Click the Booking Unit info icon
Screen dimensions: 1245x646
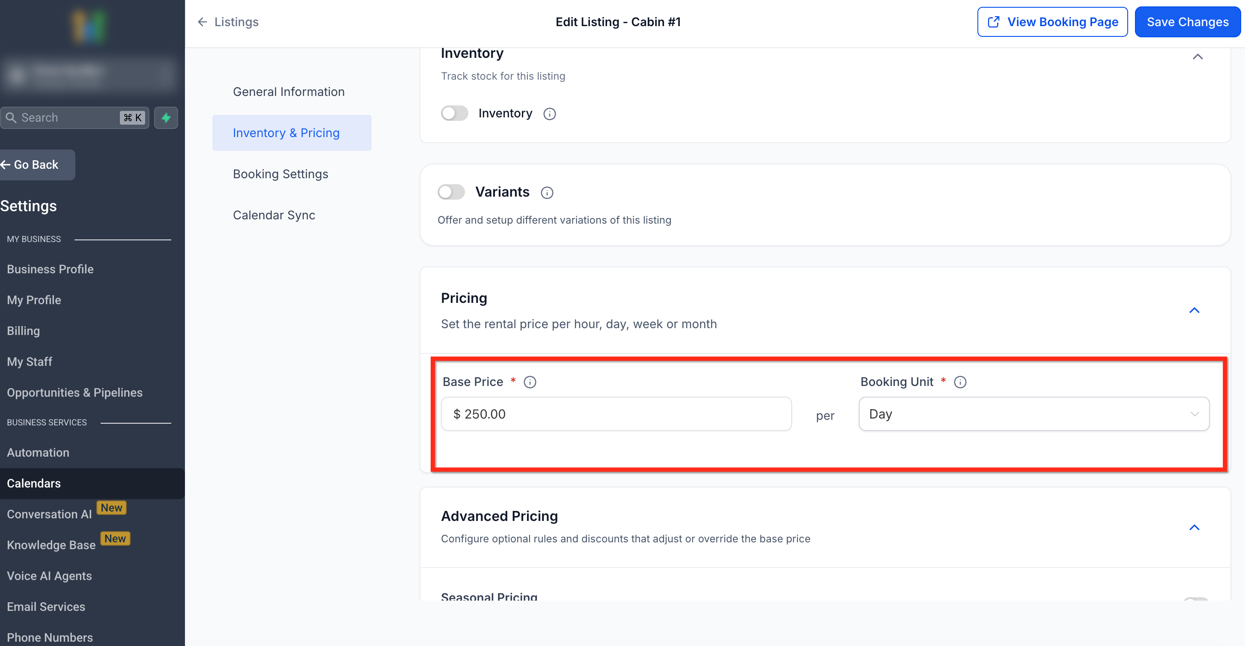tap(960, 382)
